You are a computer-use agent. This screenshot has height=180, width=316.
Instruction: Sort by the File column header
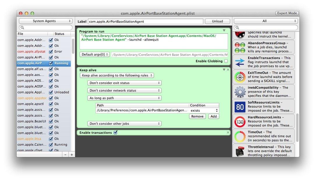coord(32,34)
